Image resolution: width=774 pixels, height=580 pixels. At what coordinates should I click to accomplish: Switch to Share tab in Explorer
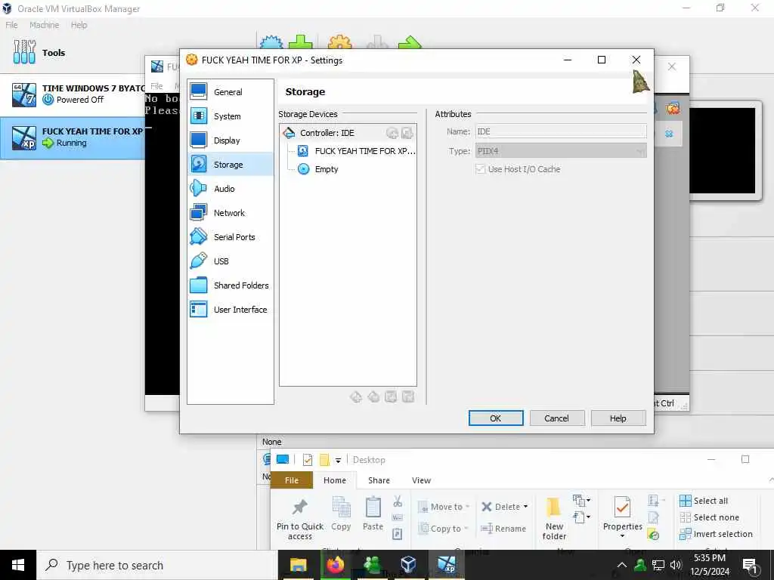point(379,480)
